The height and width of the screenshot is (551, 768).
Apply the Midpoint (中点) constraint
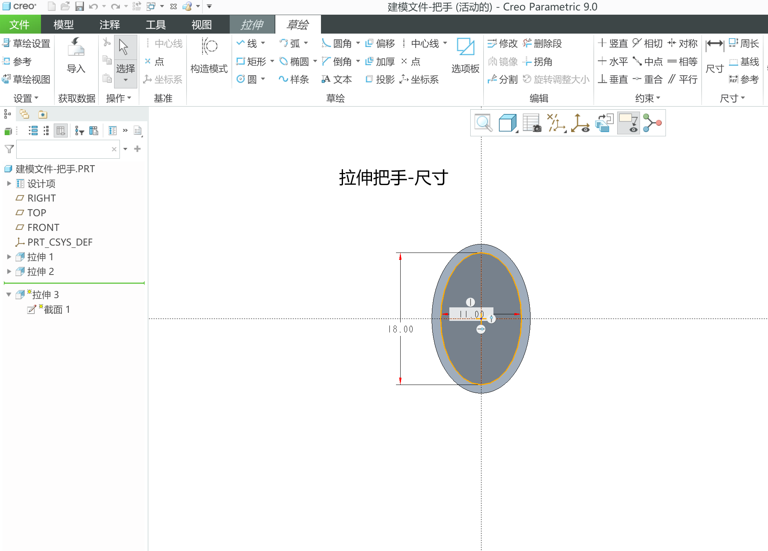pyautogui.click(x=648, y=61)
